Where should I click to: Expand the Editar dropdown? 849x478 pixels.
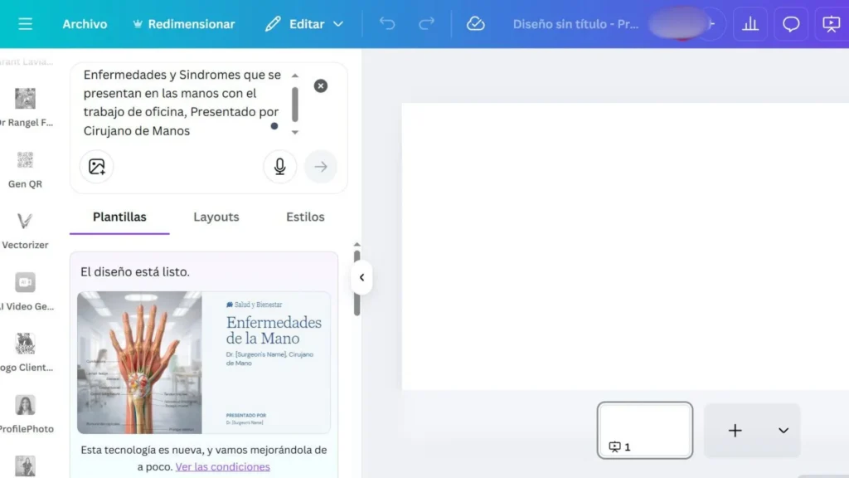click(305, 24)
